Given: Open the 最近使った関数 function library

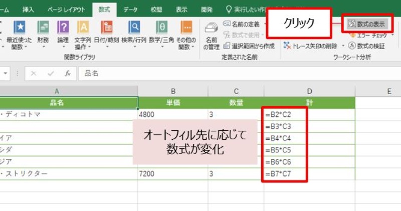Looking at the screenshot, I should point(20,35).
